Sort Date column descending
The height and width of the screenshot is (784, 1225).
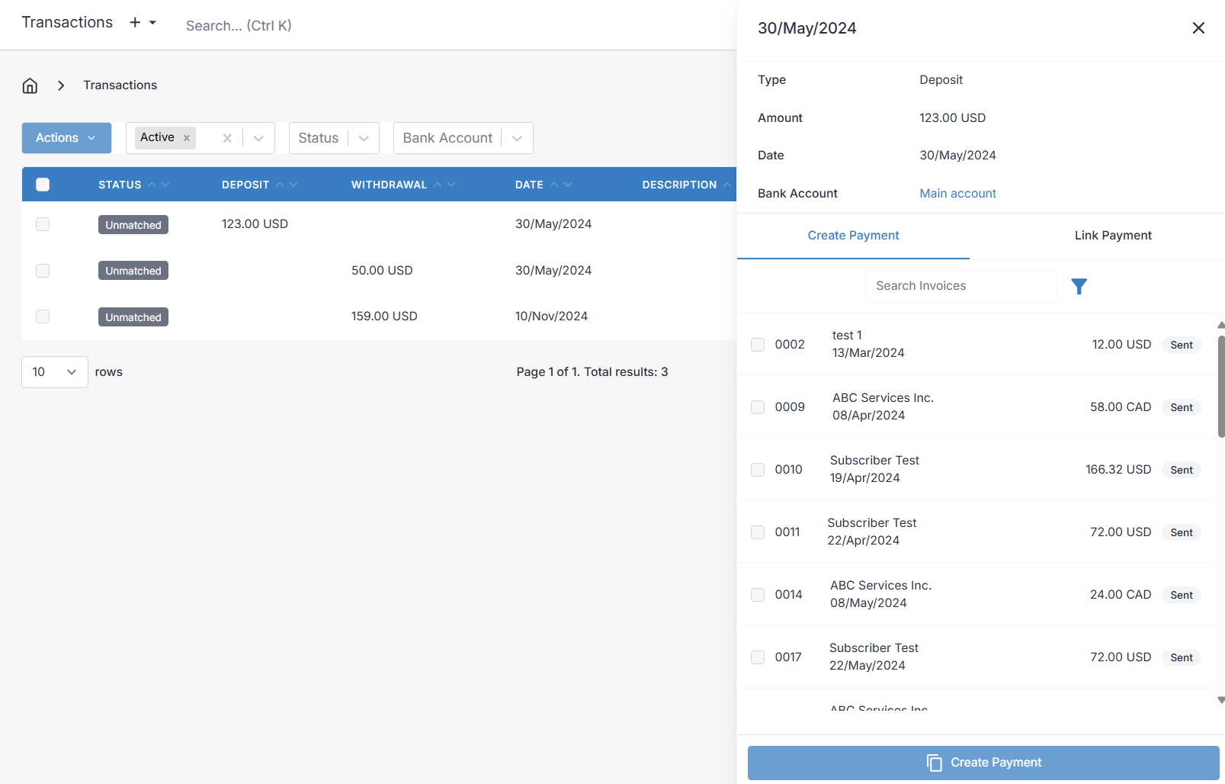[x=568, y=185]
